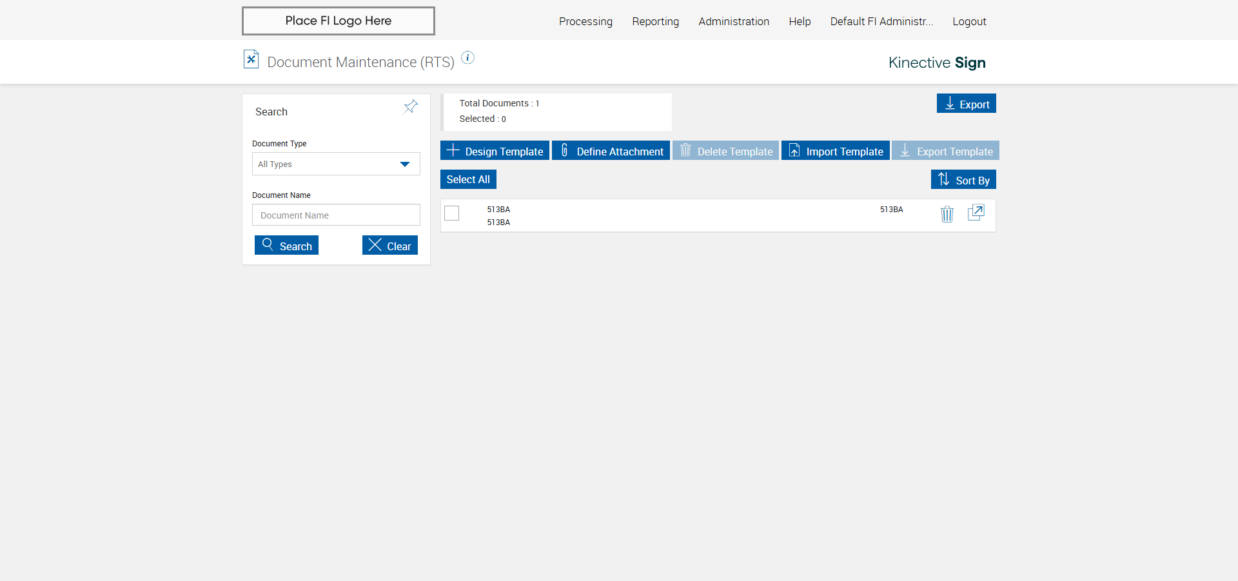Image resolution: width=1238 pixels, height=581 pixels.
Task: Open the Default FI Administrator user menu
Action: tap(881, 21)
